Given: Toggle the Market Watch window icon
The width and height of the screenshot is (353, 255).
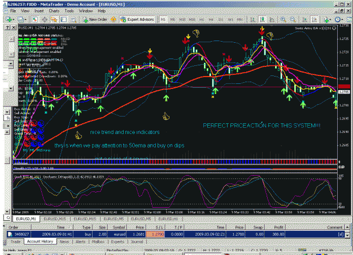Looking at the screenshot, I should [x=35, y=20].
